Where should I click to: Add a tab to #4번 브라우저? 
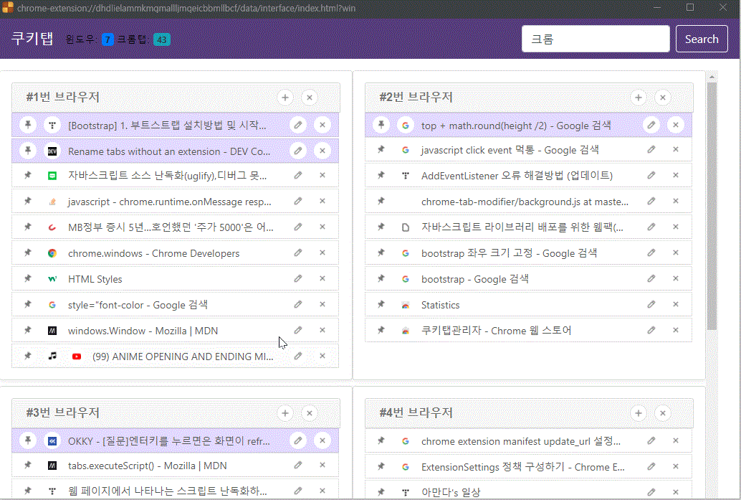click(639, 413)
